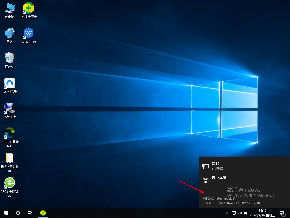Image resolution: width=290 pixels, height=218 pixels.
Task: Open the 回收站 recycle bin
Action: point(9,58)
